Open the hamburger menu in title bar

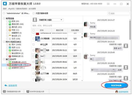108,4
